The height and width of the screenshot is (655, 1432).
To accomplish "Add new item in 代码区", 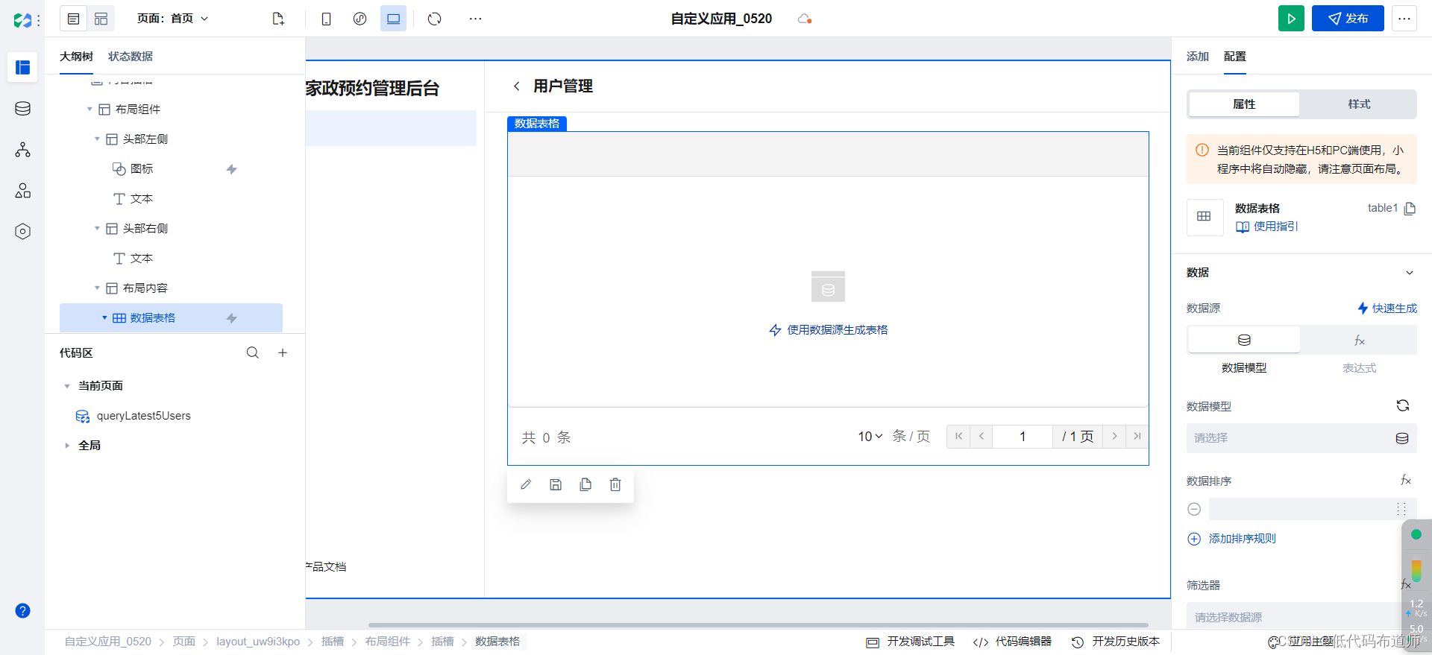I will point(283,352).
